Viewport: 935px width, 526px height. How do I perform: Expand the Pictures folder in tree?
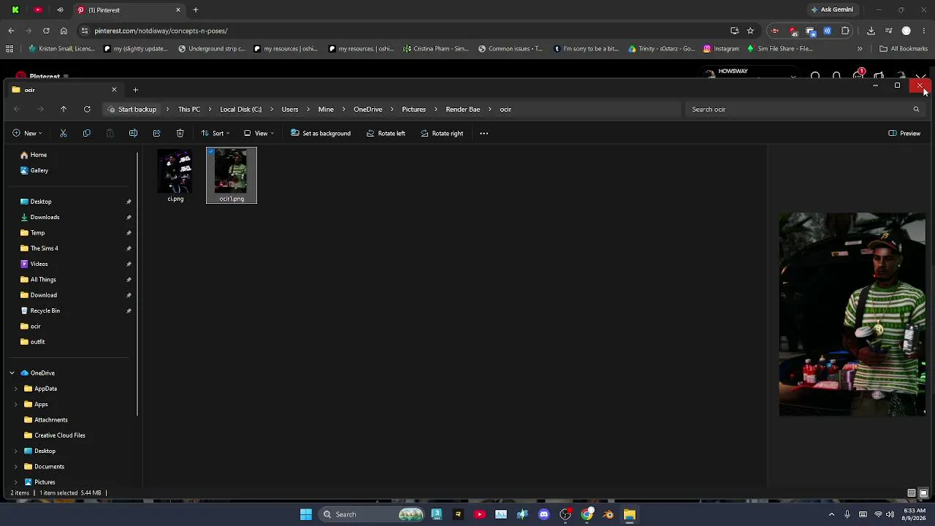click(x=15, y=482)
